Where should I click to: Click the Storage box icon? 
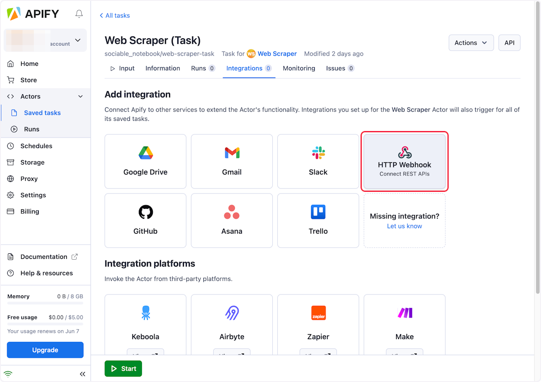[x=11, y=162]
